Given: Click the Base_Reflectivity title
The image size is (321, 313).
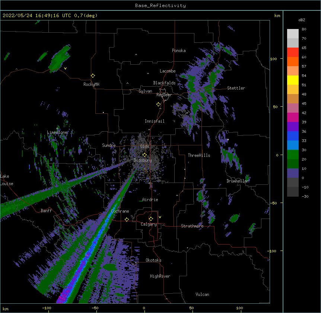Looking at the screenshot, I should click(x=160, y=6).
